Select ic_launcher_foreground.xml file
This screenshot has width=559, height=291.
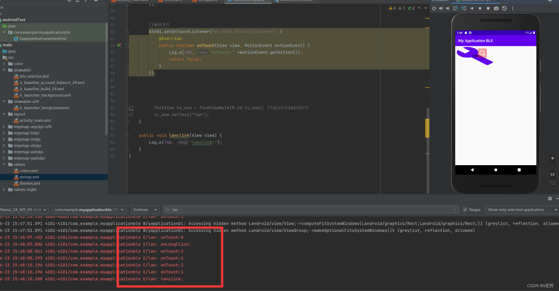(44, 108)
